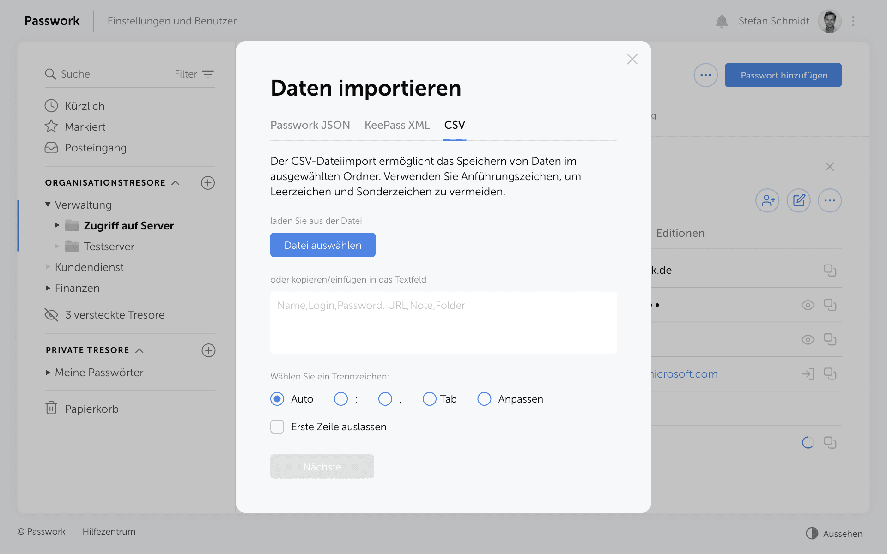Click Datei auswählen button
Viewport: 887px width, 554px height.
point(322,245)
